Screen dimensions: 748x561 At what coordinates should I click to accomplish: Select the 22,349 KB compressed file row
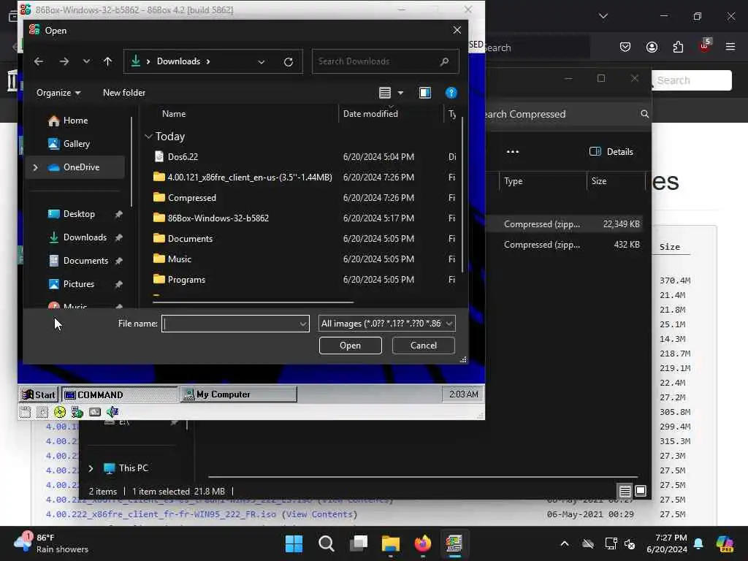pyautogui.click(x=565, y=224)
